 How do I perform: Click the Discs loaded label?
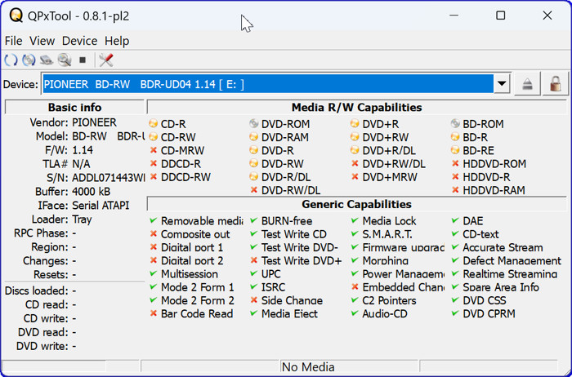tap(37, 291)
